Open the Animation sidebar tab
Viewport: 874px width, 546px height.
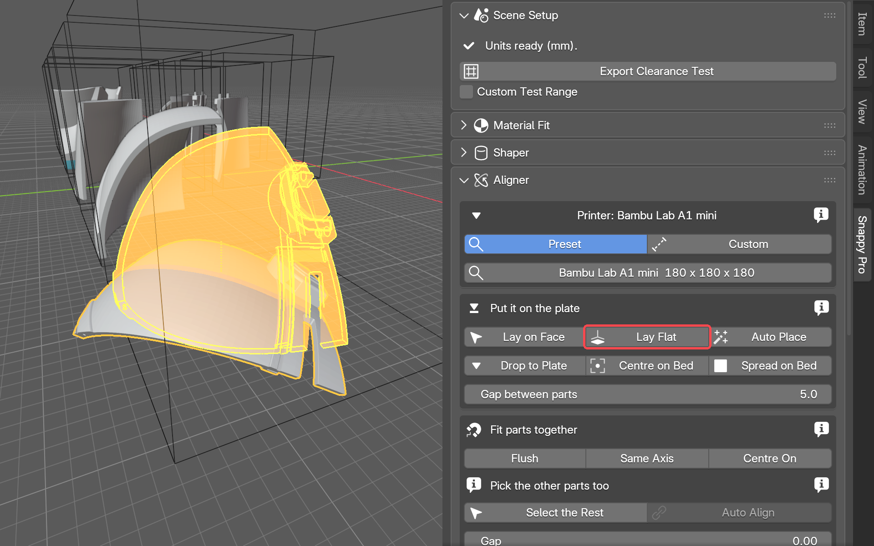click(862, 170)
